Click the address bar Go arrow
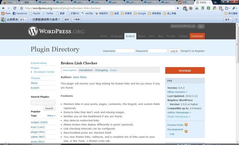 pyautogui.click(x=178, y=8)
